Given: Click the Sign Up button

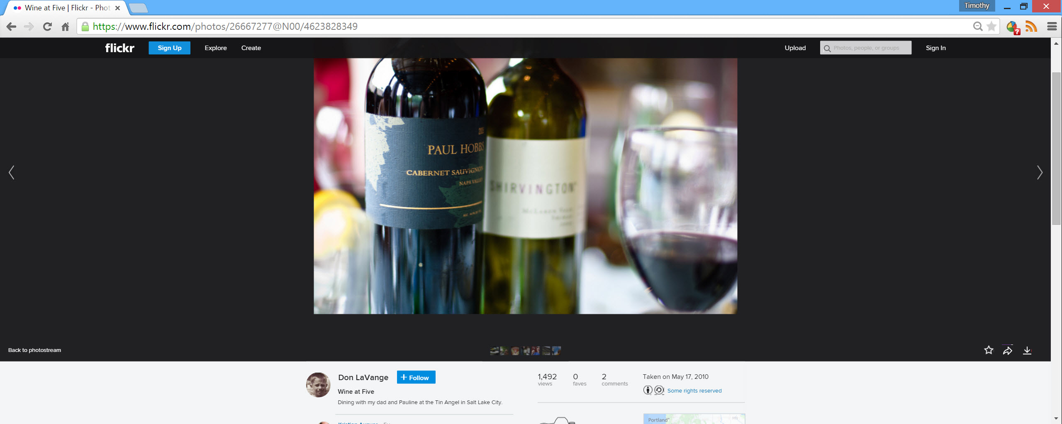Looking at the screenshot, I should [169, 48].
